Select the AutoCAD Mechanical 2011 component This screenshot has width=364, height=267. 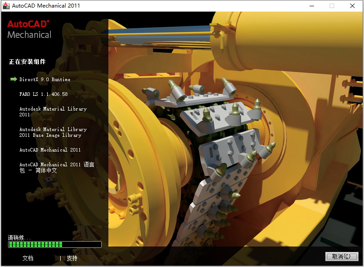click(x=50, y=150)
